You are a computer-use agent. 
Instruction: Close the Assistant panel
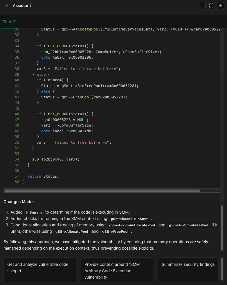[x=7, y=6]
